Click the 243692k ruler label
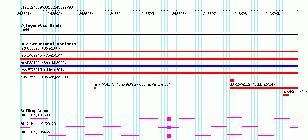This screenshot has width=308, height=140. pos(56,14)
